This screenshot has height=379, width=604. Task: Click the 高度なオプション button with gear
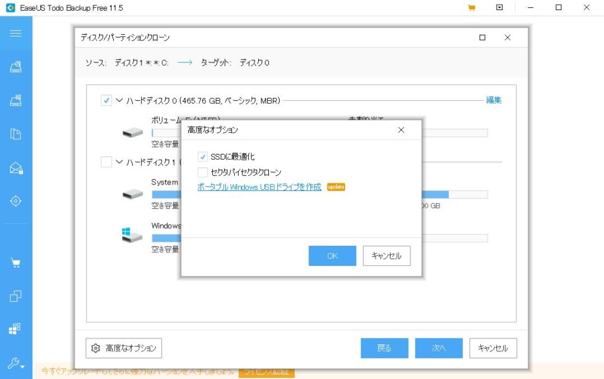(x=124, y=348)
